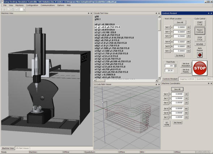Click Pause / Continue cycle toggle
This screenshot has height=154, width=213.
pos(200,31)
